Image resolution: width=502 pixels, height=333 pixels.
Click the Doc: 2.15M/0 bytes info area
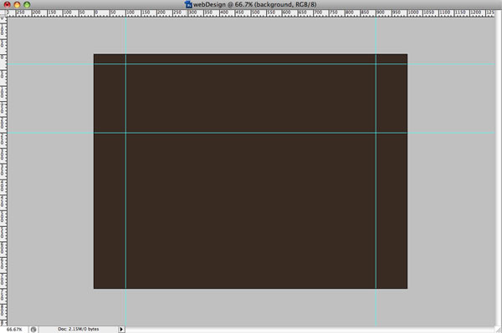pos(79,329)
